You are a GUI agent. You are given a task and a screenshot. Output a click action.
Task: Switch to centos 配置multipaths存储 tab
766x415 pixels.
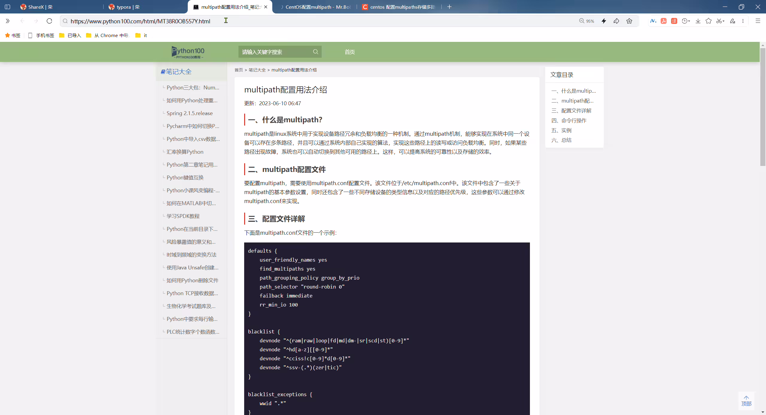pos(399,7)
